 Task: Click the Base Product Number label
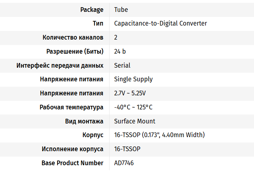[72, 163]
